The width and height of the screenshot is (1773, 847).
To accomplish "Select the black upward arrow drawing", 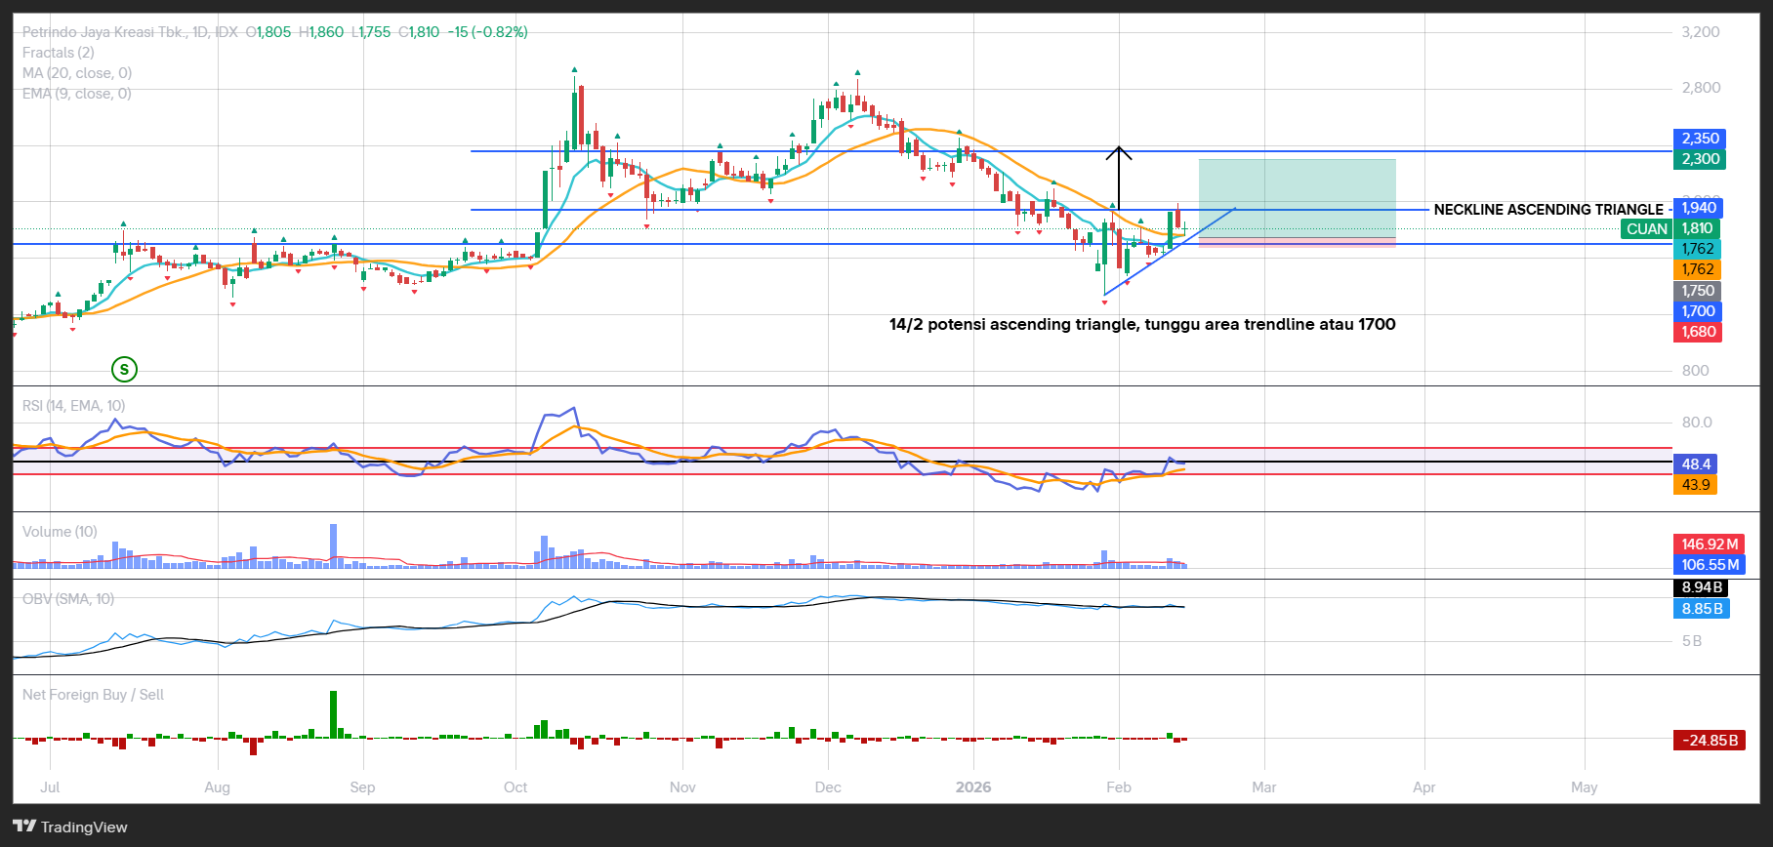I will click(1119, 178).
